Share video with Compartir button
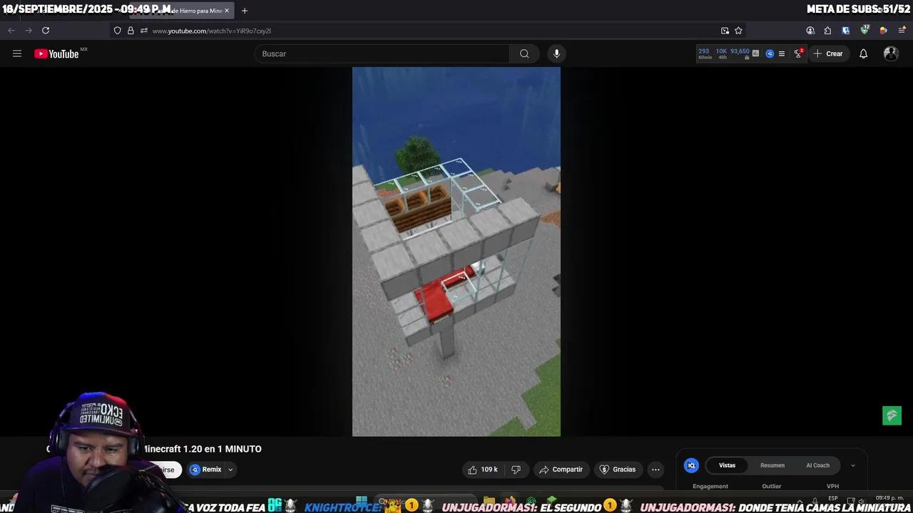The image size is (913, 513). pyautogui.click(x=561, y=470)
